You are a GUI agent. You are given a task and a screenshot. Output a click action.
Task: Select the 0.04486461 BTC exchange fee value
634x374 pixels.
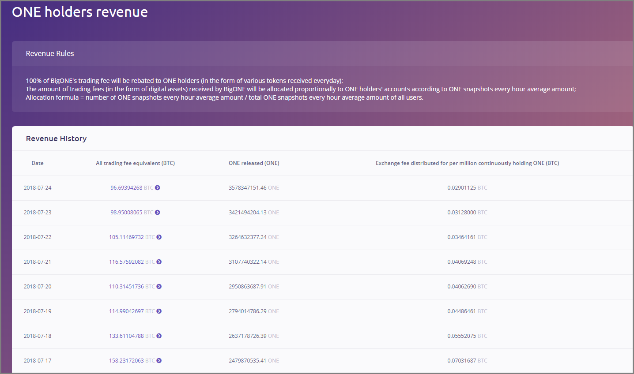click(x=468, y=311)
